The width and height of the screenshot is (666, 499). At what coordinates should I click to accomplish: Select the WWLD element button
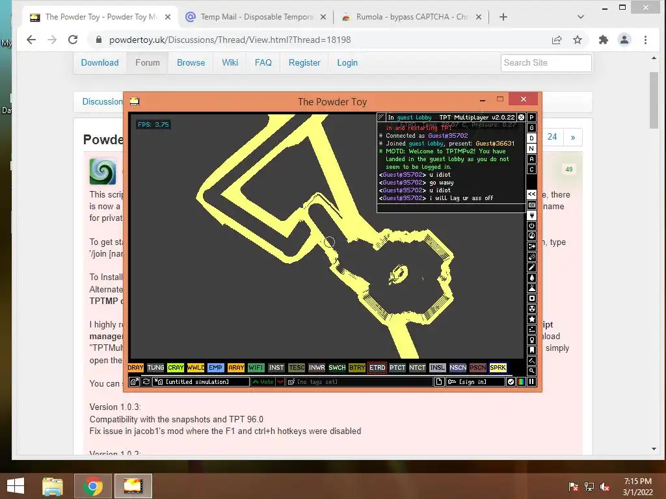pos(196,368)
